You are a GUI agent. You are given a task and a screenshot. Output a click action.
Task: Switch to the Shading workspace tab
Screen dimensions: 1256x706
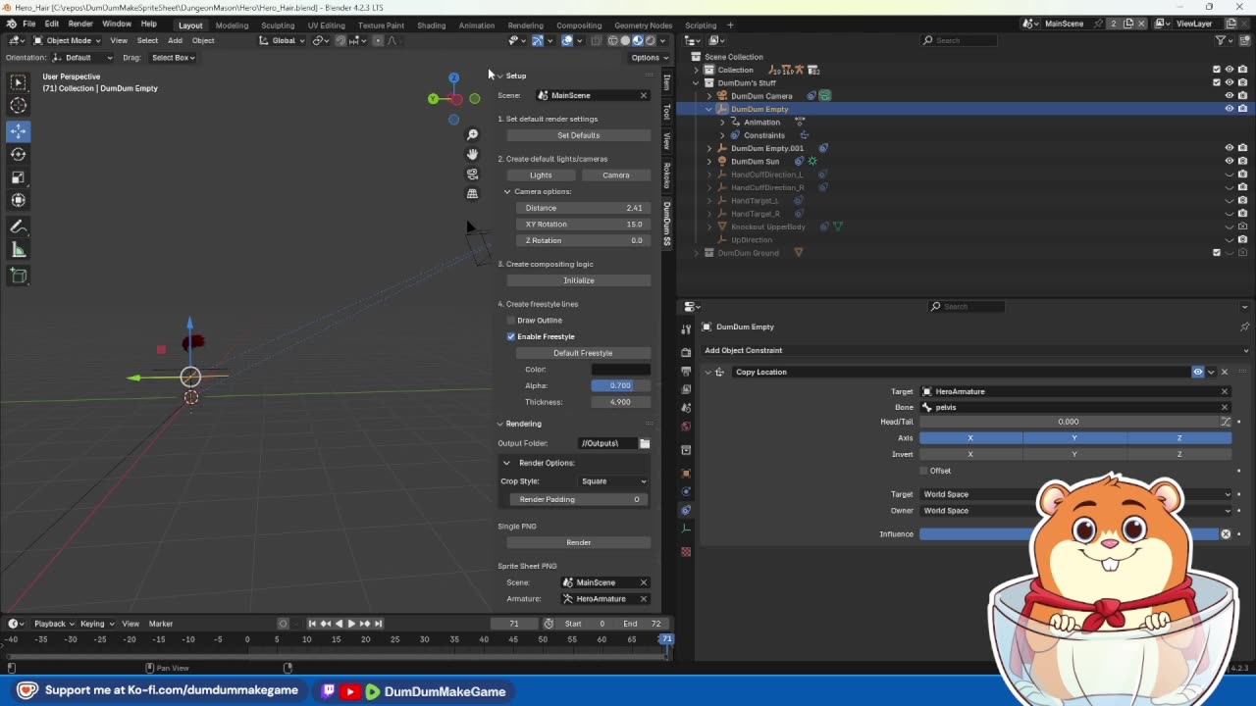pos(431,25)
